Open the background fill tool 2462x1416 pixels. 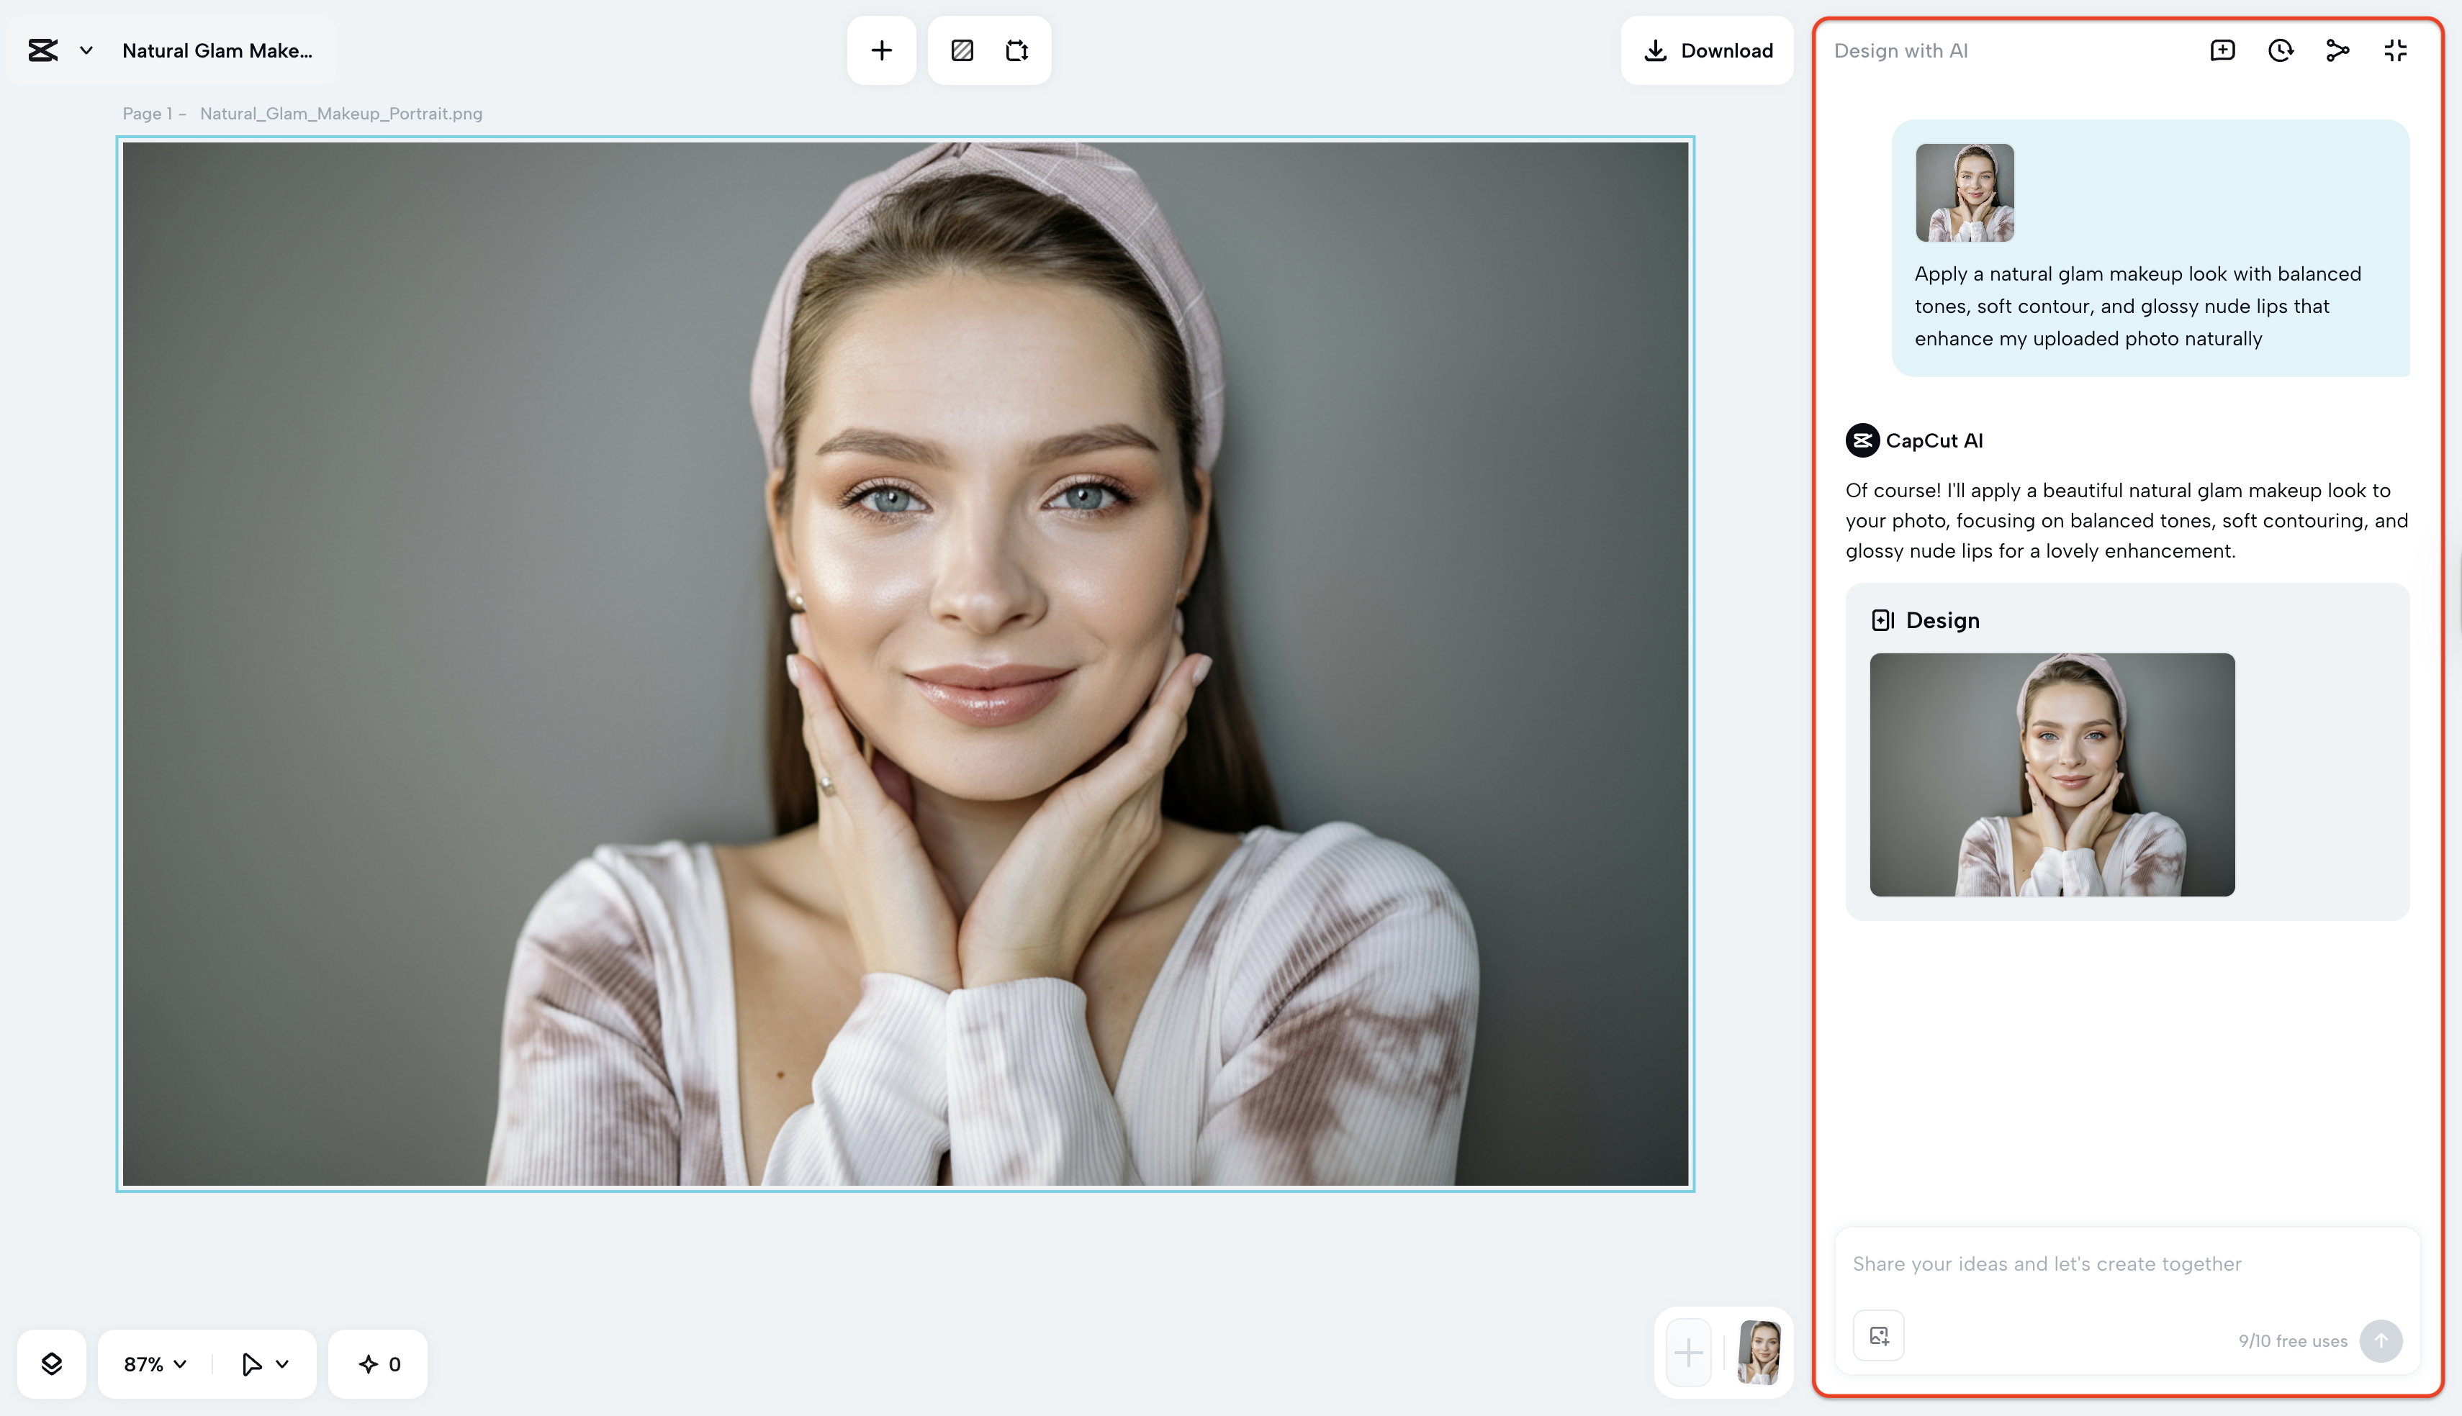point(961,50)
